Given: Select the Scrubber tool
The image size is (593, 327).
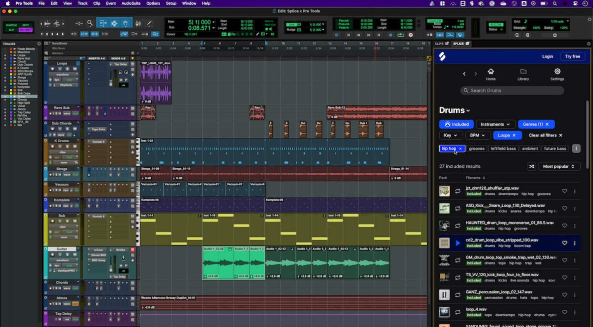Looking at the screenshot, I should click(x=138, y=23).
